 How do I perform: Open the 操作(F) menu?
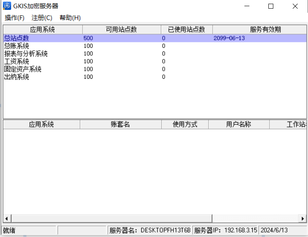click(14, 18)
